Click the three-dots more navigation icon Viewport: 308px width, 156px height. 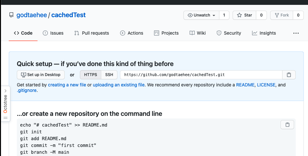(296, 33)
